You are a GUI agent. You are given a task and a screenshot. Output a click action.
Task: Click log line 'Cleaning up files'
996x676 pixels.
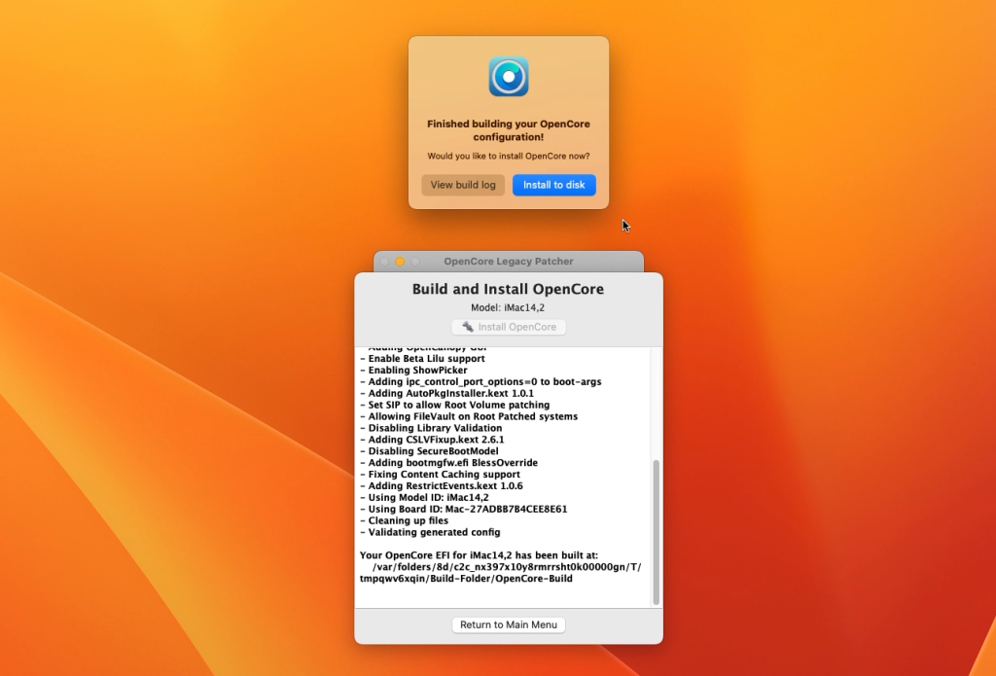click(x=404, y=520)
